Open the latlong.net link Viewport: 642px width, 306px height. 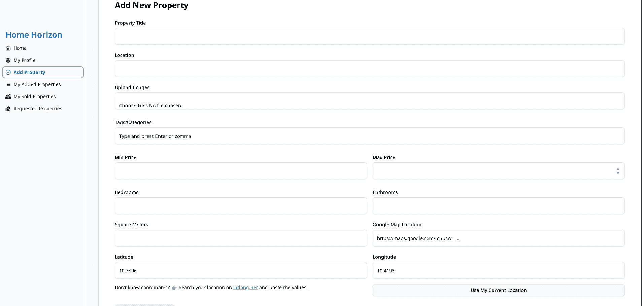click(x=245, y=288)
